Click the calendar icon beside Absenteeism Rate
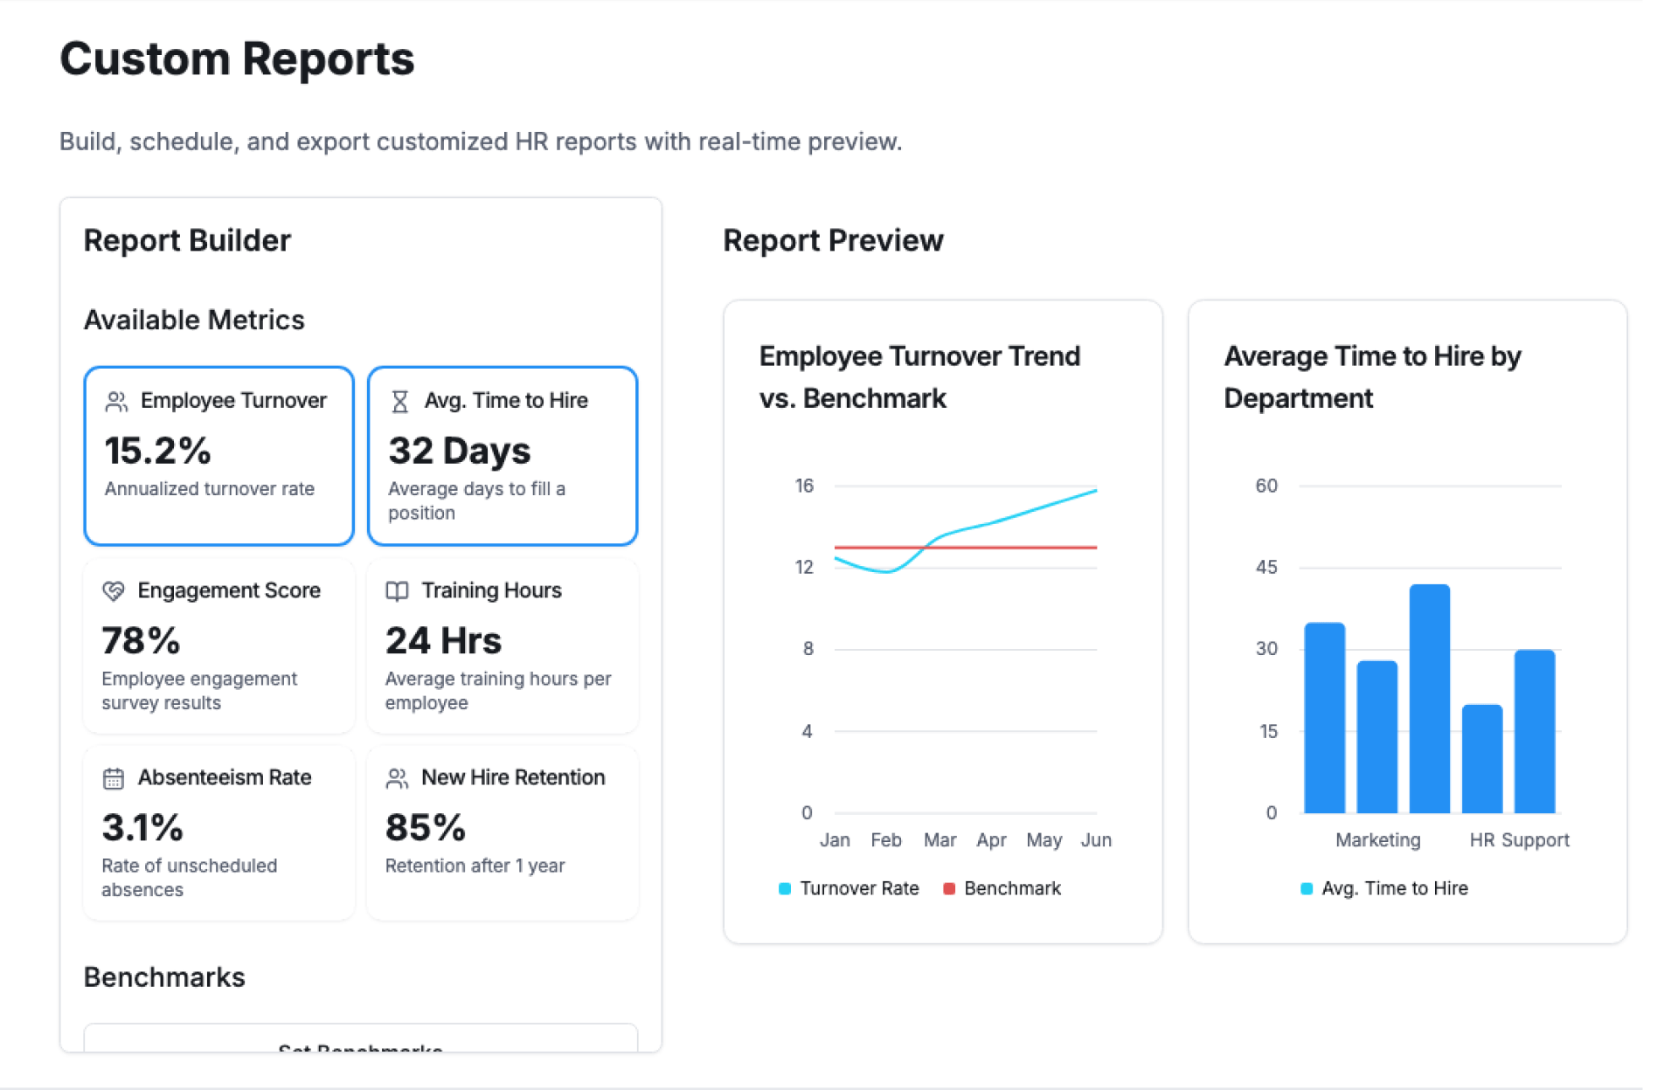The image size is (1678, 1090). tap(114, 778)
